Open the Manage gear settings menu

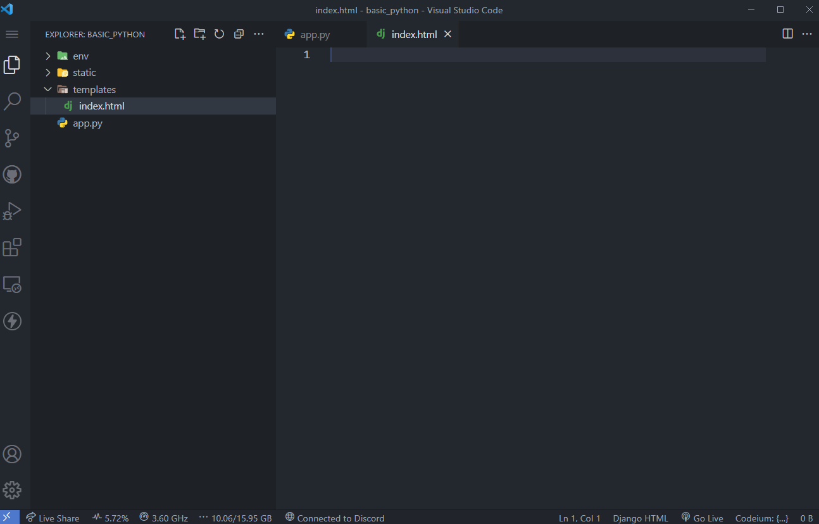12,490
